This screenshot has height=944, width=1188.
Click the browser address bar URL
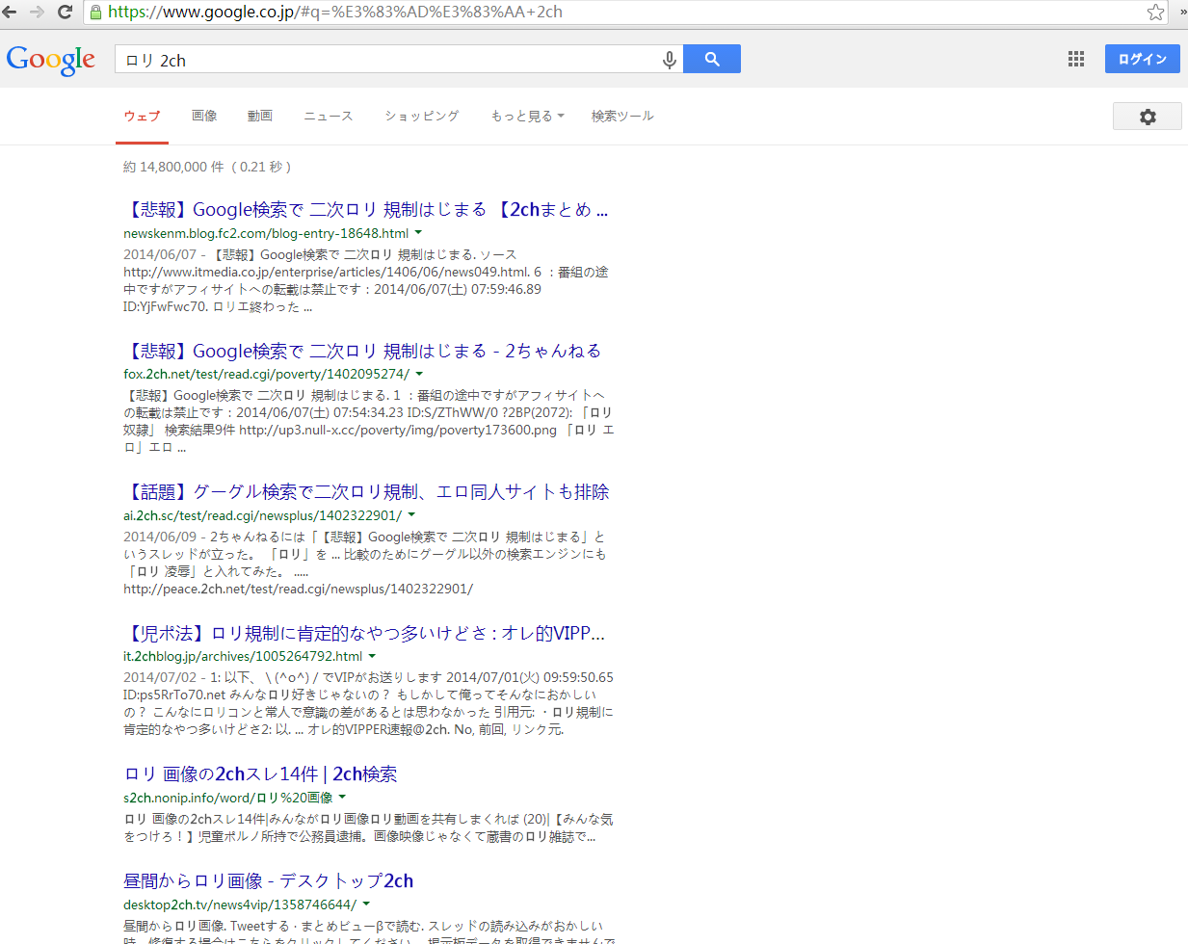tap(335, 12)
